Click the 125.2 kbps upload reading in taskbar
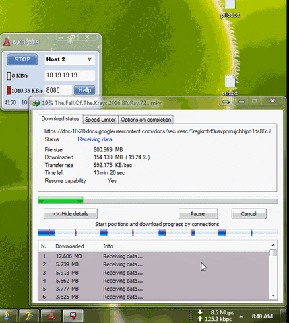Viewport: 289px width, 323px height. 218,319
